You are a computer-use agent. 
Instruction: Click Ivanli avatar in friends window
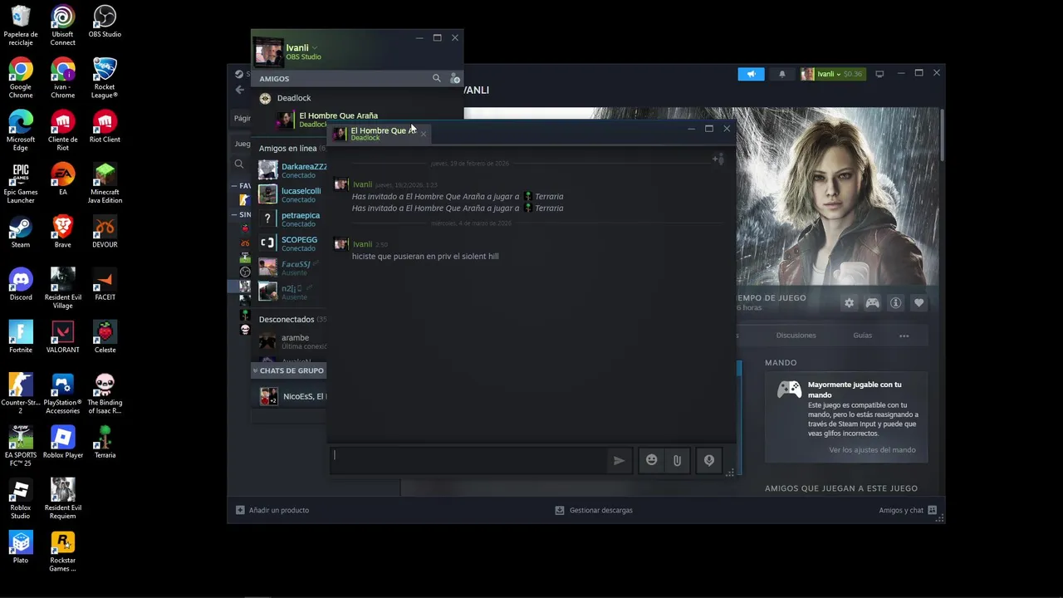(268, 51)
